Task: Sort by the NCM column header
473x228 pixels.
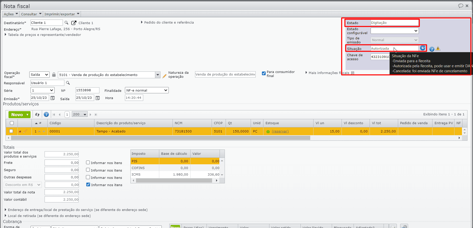Action: point(192,123)
